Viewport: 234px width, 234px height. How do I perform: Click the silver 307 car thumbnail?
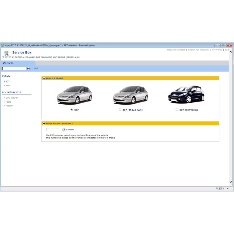74,95
